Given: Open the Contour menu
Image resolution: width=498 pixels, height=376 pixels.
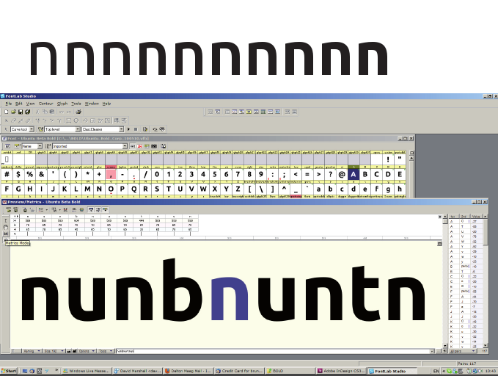Looking at the screenshot, I should click(45, 104).
